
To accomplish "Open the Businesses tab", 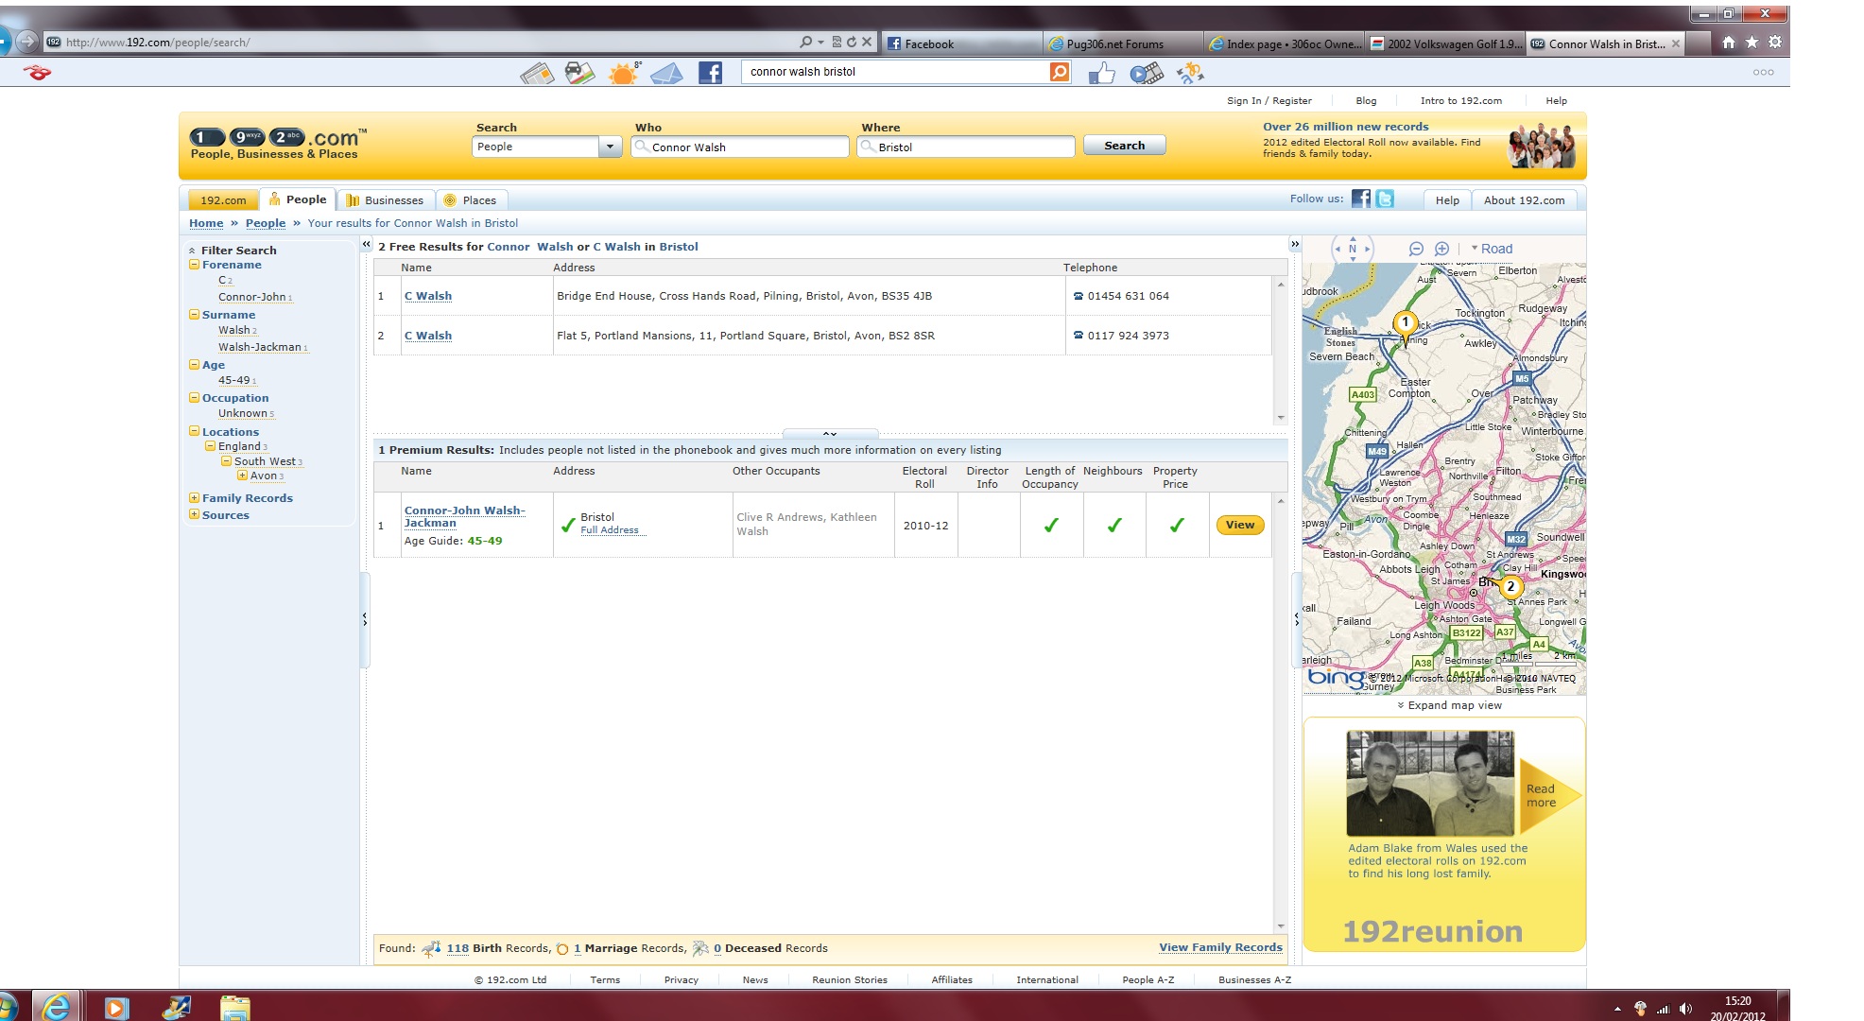I will pyautogui.click(x=385, y=200).
